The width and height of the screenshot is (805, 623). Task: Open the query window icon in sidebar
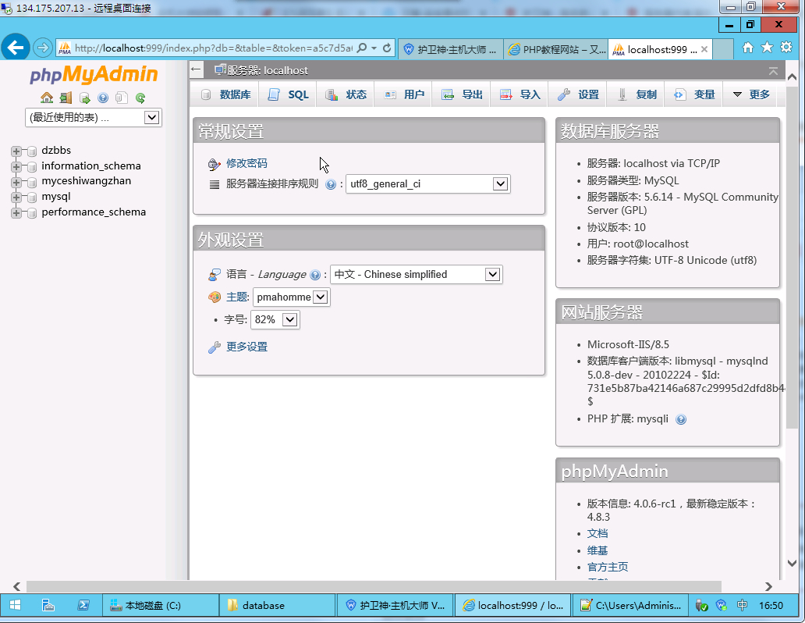pos(85,98)
